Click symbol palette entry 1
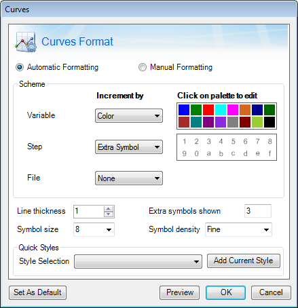The width and height of the screenshot is (298, 308). pos(185,142)
